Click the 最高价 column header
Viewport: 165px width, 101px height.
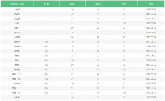[x=98, y=4]
